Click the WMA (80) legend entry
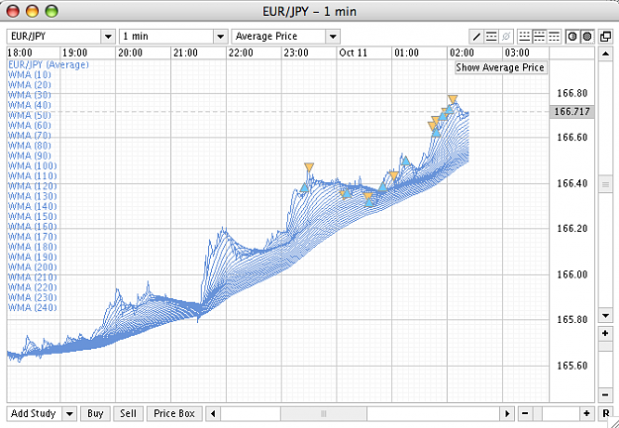Viewport: 619px width, 428px height. coord(30,146)
